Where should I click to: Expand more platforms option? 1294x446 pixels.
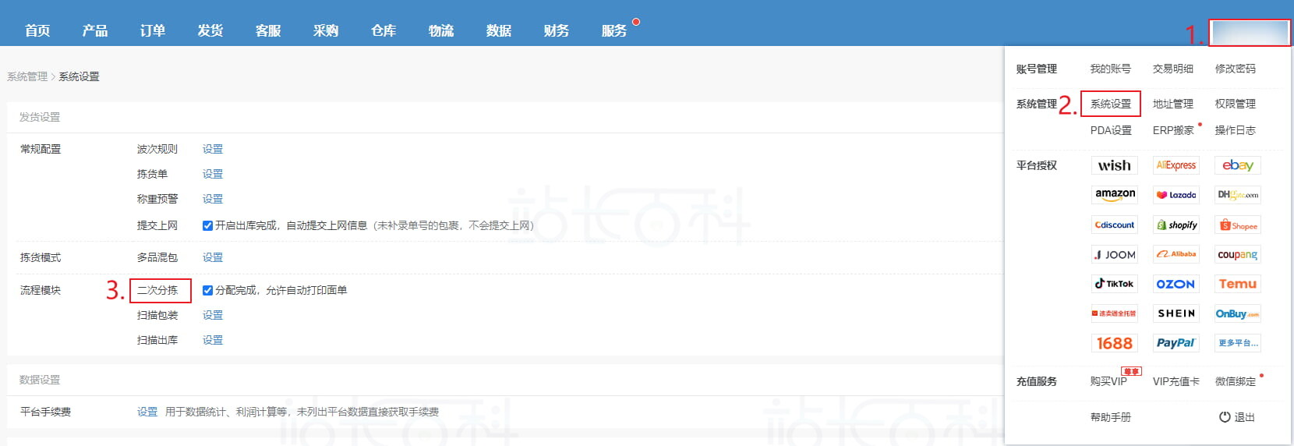[1237, 343]
